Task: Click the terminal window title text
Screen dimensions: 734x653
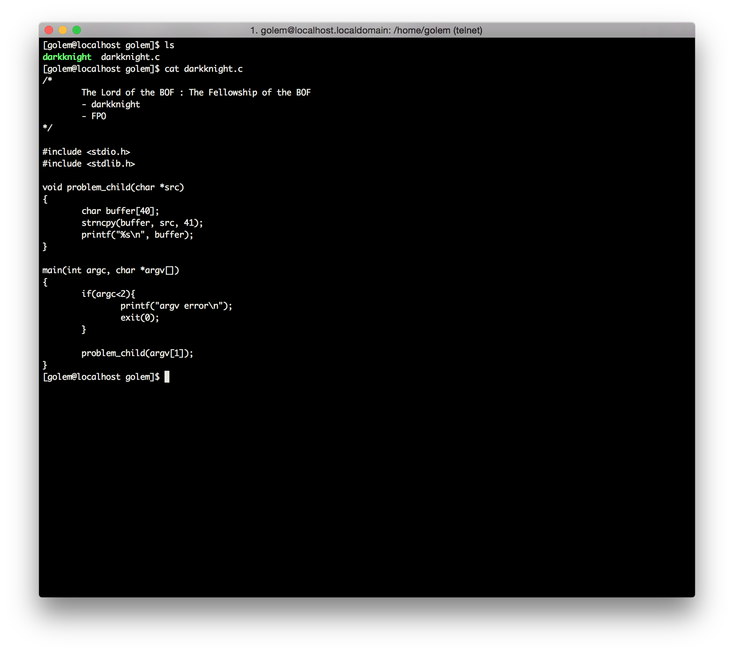Action: click(x=366, y=31)
